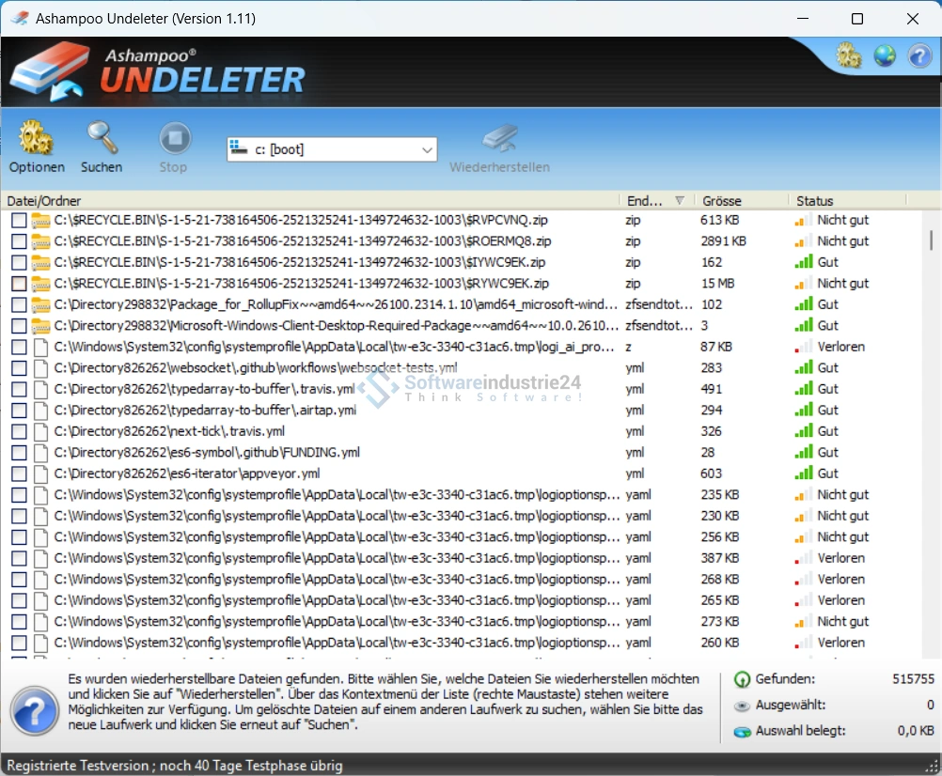
Task: Check the box for $RVPCVNQ.zip
Action: click(19, 220)
